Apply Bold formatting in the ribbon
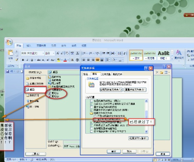The height and width of the screenshot is (162, 194). (x=23, y=60)
